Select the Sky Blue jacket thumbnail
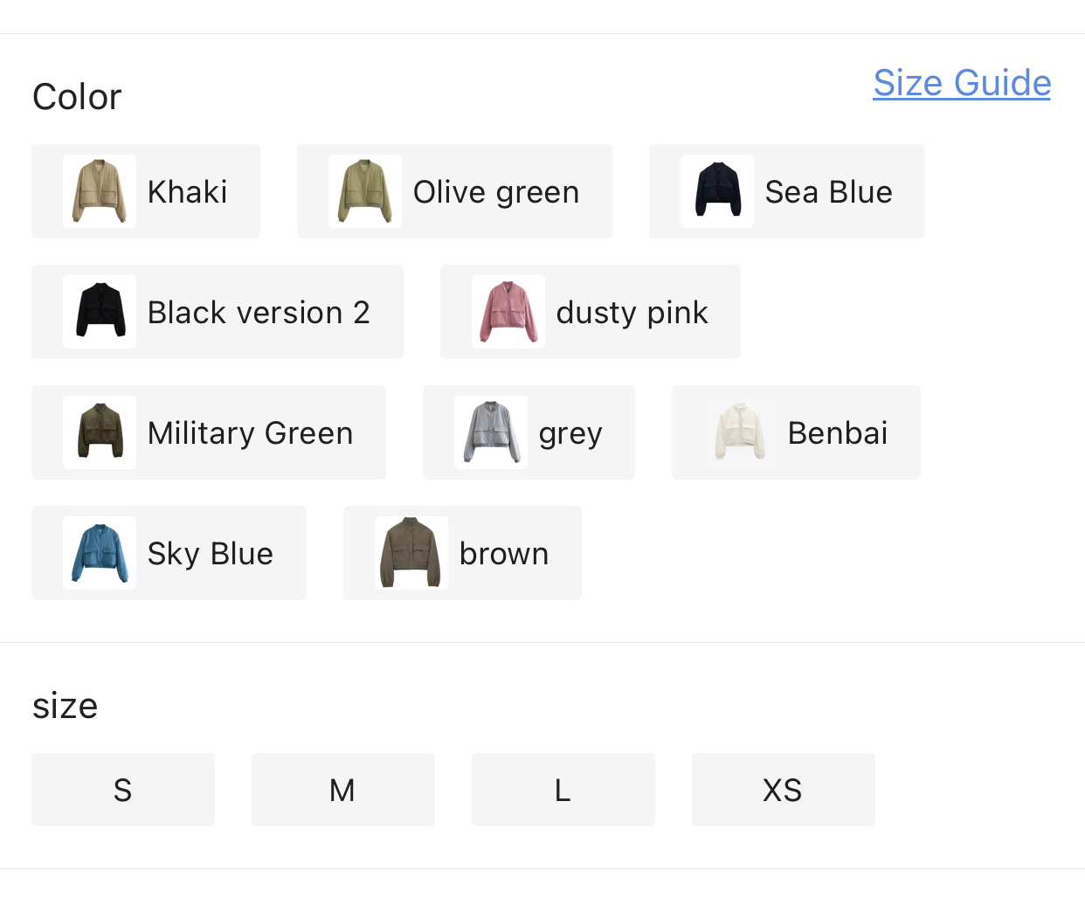 point(100,553)
